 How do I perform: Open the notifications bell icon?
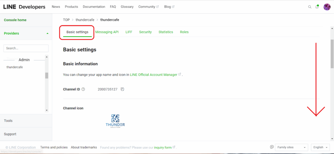tap(317, 7)
